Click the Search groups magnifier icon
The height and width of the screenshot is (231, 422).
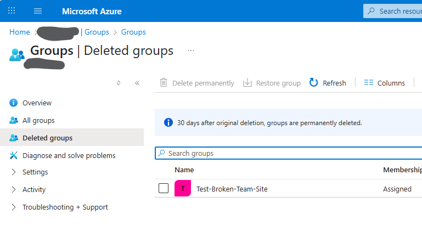[x=161, y=153]
